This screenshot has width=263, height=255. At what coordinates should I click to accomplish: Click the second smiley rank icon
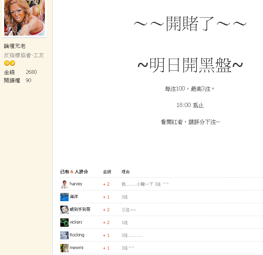click(12, 63)
